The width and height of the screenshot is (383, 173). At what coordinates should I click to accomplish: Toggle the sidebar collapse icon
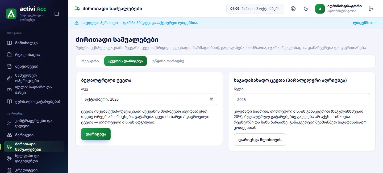57,14
